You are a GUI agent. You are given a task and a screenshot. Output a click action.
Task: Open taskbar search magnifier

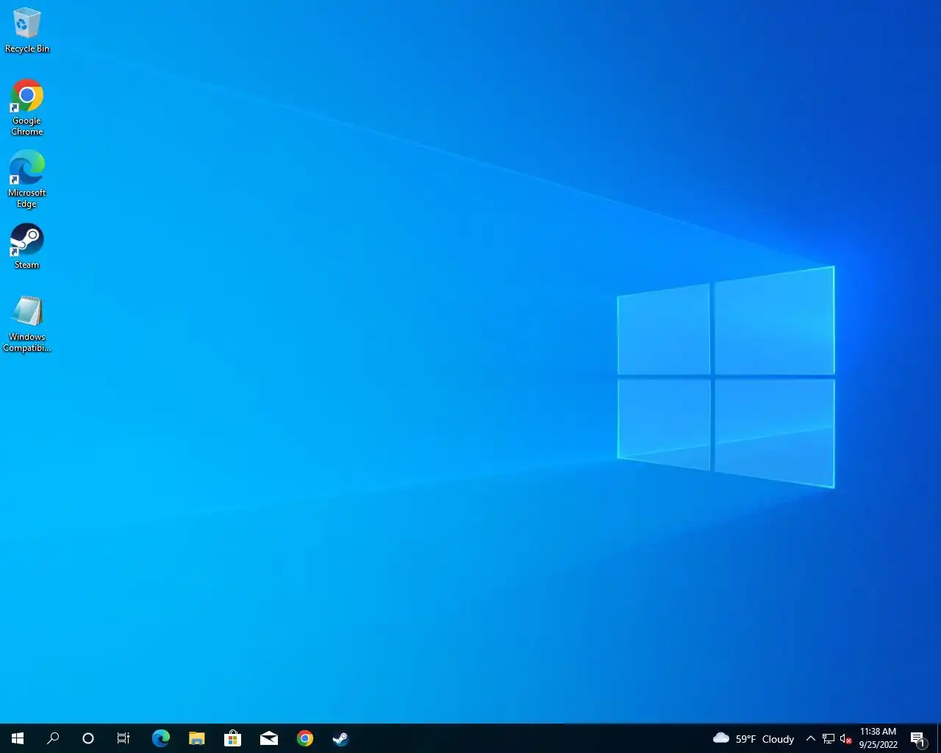coord(53,738)
